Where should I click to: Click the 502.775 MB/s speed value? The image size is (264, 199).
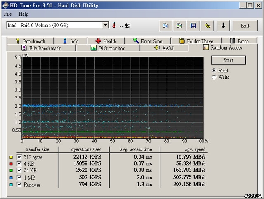[189, 177]
